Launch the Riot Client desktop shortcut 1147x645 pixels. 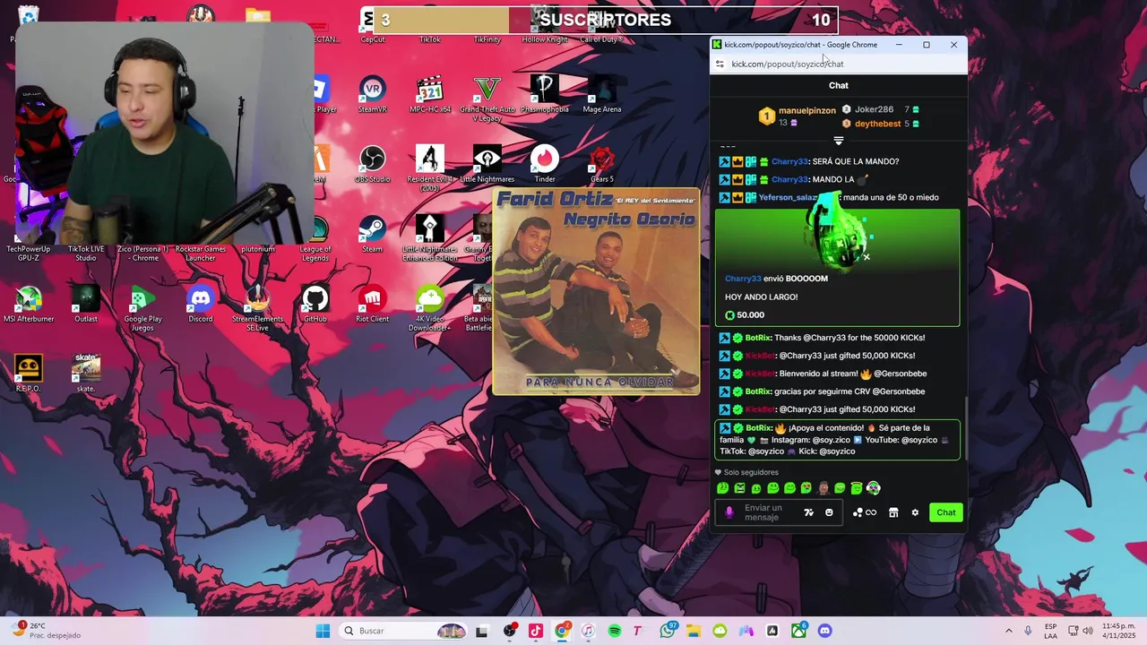(x=372, y=305)
